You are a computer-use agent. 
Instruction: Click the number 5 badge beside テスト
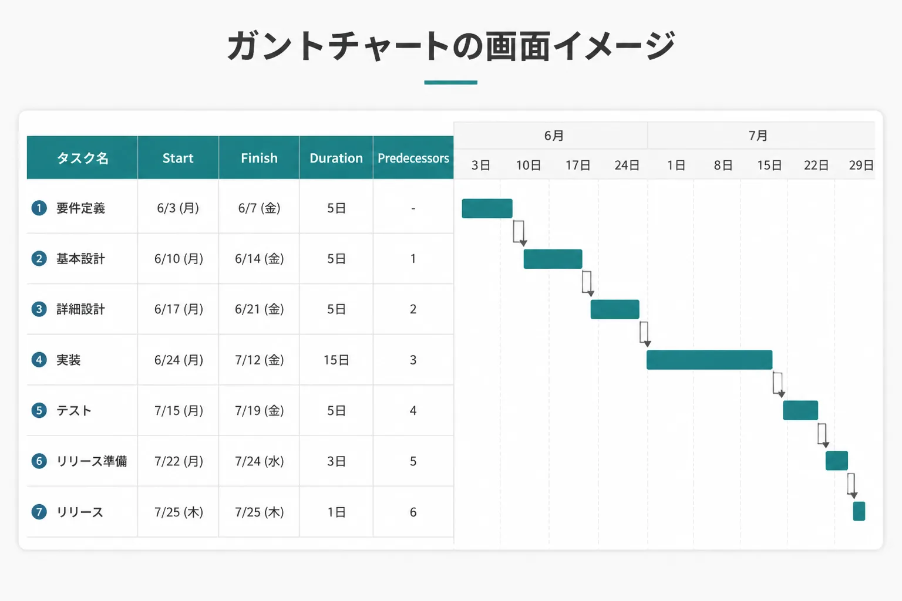point(39,410)
